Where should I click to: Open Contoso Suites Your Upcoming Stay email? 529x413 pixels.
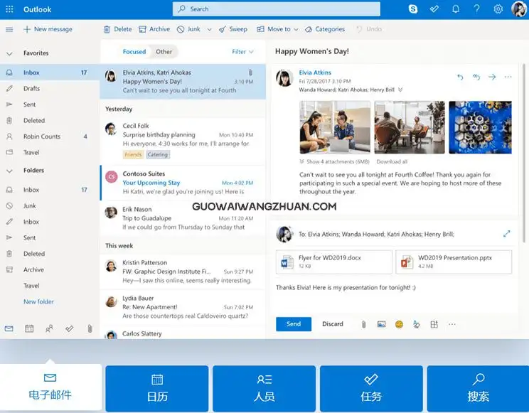(x=183, y=183)
